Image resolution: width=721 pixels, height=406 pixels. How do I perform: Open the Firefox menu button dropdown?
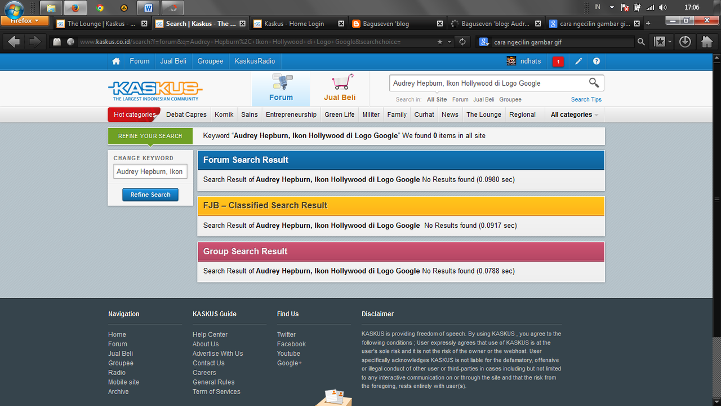point(24,21)
